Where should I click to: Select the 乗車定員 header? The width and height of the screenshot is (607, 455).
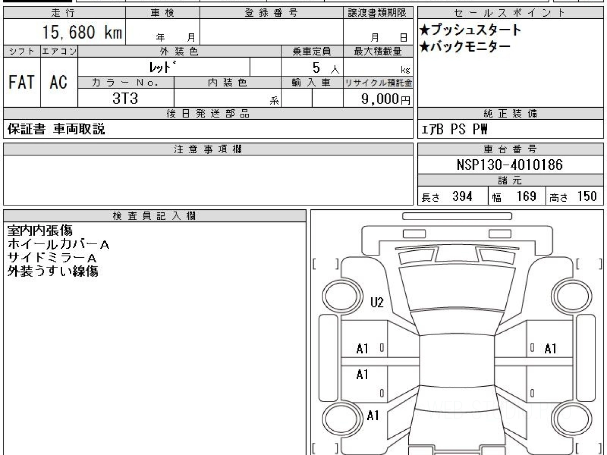pos(312,51)
